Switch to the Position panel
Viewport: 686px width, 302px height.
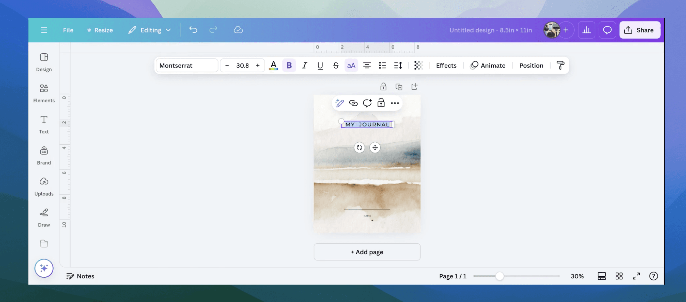(x=531, y=65)
